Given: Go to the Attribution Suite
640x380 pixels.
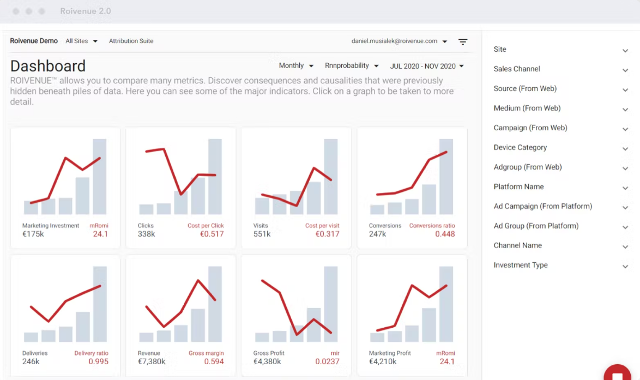Looking at the screenshot, I should tap(131, 41).
